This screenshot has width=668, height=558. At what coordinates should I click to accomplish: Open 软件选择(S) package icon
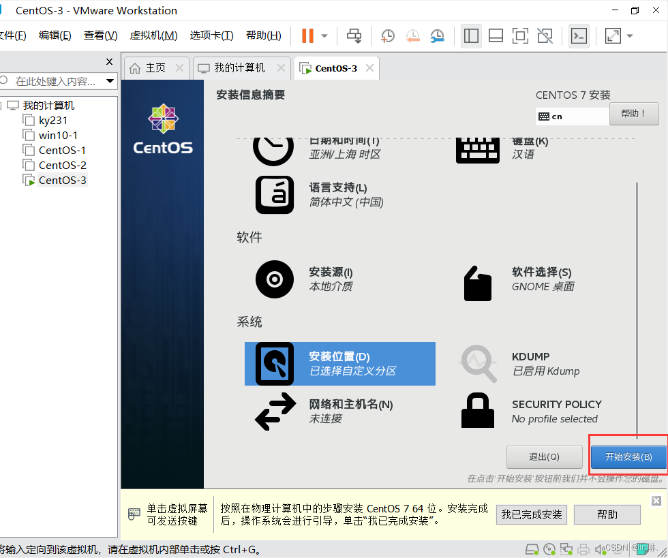click(478, 283)
